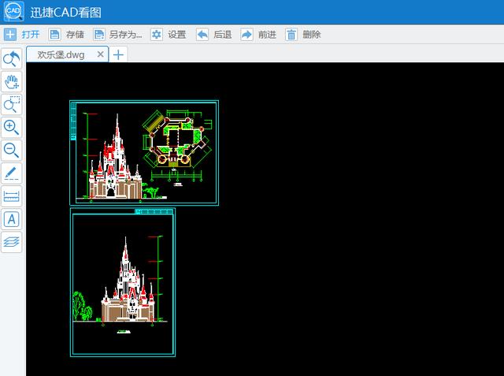Viewport: 504px width, 376px height.
Task: Click the 前进 text label
Action: [x=267, y=35]
